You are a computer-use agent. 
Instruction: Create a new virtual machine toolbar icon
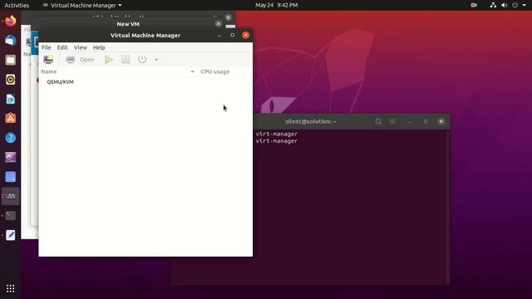pyautogui.click(x=48, y=60)
